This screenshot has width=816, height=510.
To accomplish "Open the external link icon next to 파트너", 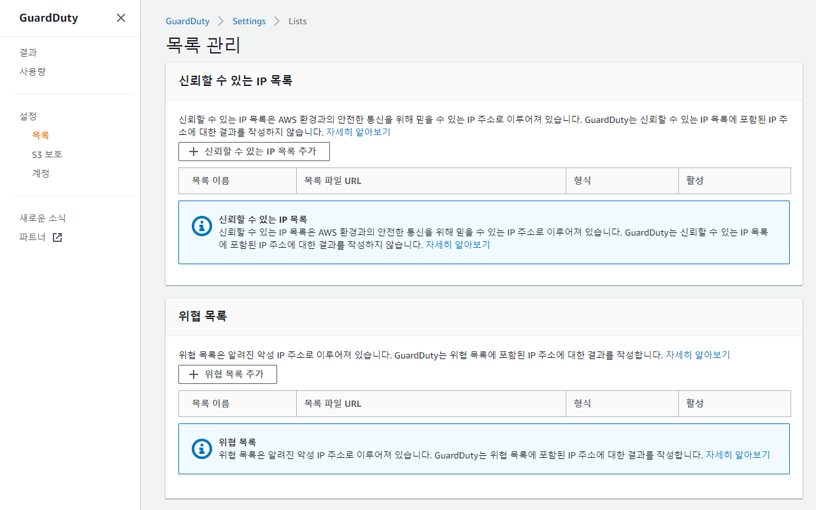I will click(x=57, y=237).
